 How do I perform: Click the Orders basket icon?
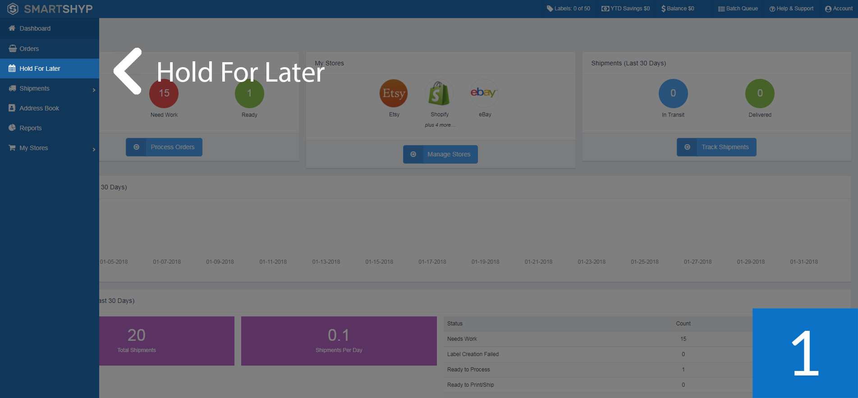tap(13, 49)
